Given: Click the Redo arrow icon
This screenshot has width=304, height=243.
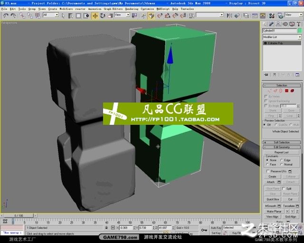Looking at the screenshot, I should click(x=13, y=15).
